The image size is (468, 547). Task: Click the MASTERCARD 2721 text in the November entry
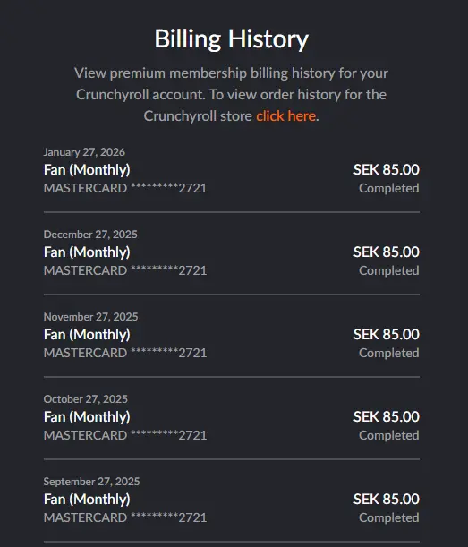tap(125, 353)
